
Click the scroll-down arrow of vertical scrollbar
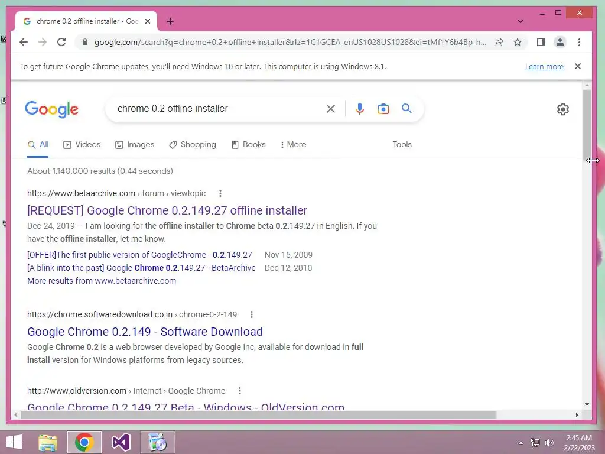tap(587, 404)
